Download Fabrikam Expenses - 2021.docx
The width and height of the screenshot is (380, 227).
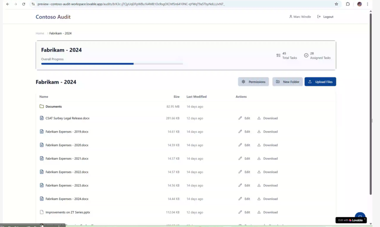pyautogui.click(x=267, y=158)
